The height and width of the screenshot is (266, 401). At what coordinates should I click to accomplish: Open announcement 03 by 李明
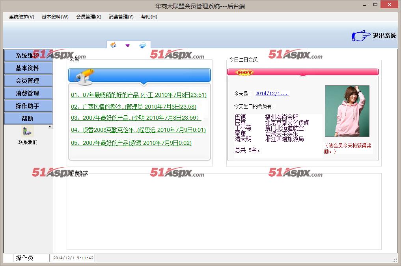point(136,118)
